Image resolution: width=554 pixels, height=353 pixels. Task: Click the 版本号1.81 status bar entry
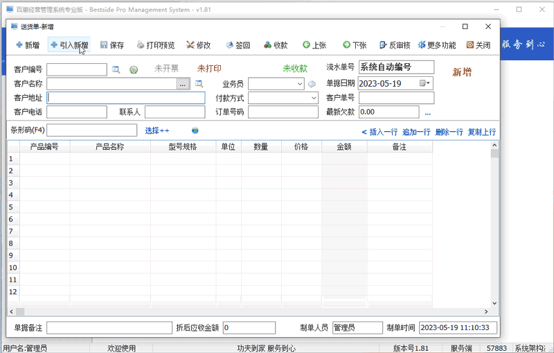(411, 348)
